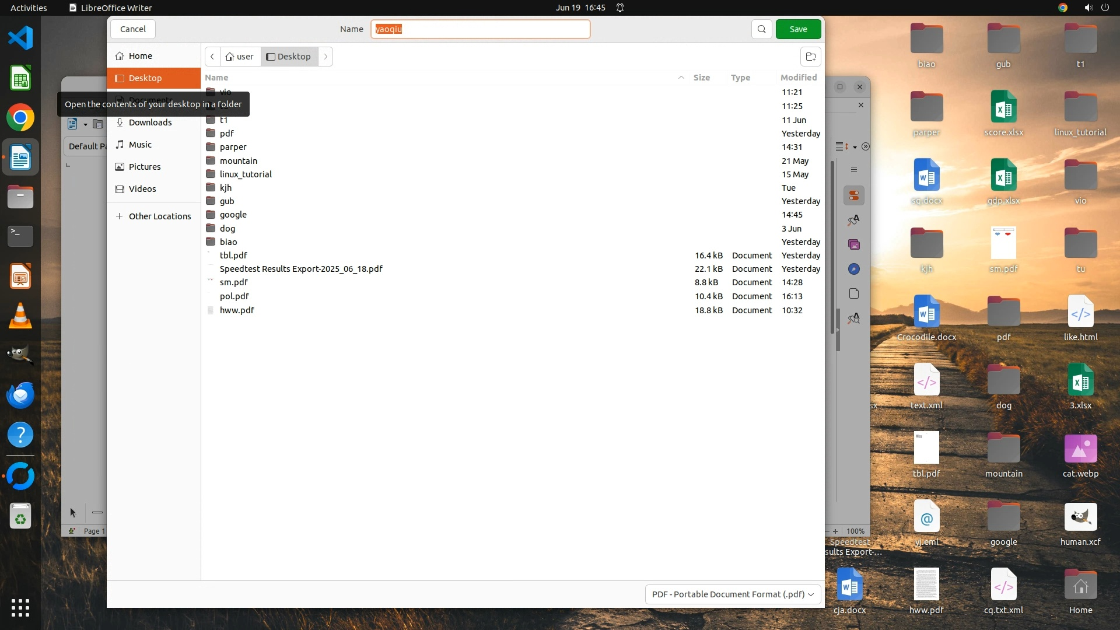The image size is (1120, 630).
Task: Select the pol.pdf file in the list
Action: pyautogui.click(x=235, y=296)
